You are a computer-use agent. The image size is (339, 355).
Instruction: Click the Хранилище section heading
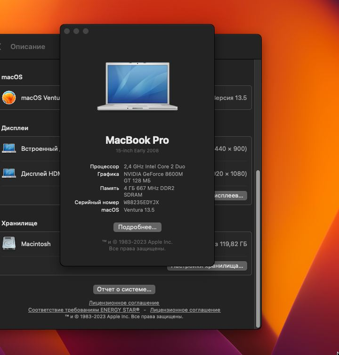point(19,223)
